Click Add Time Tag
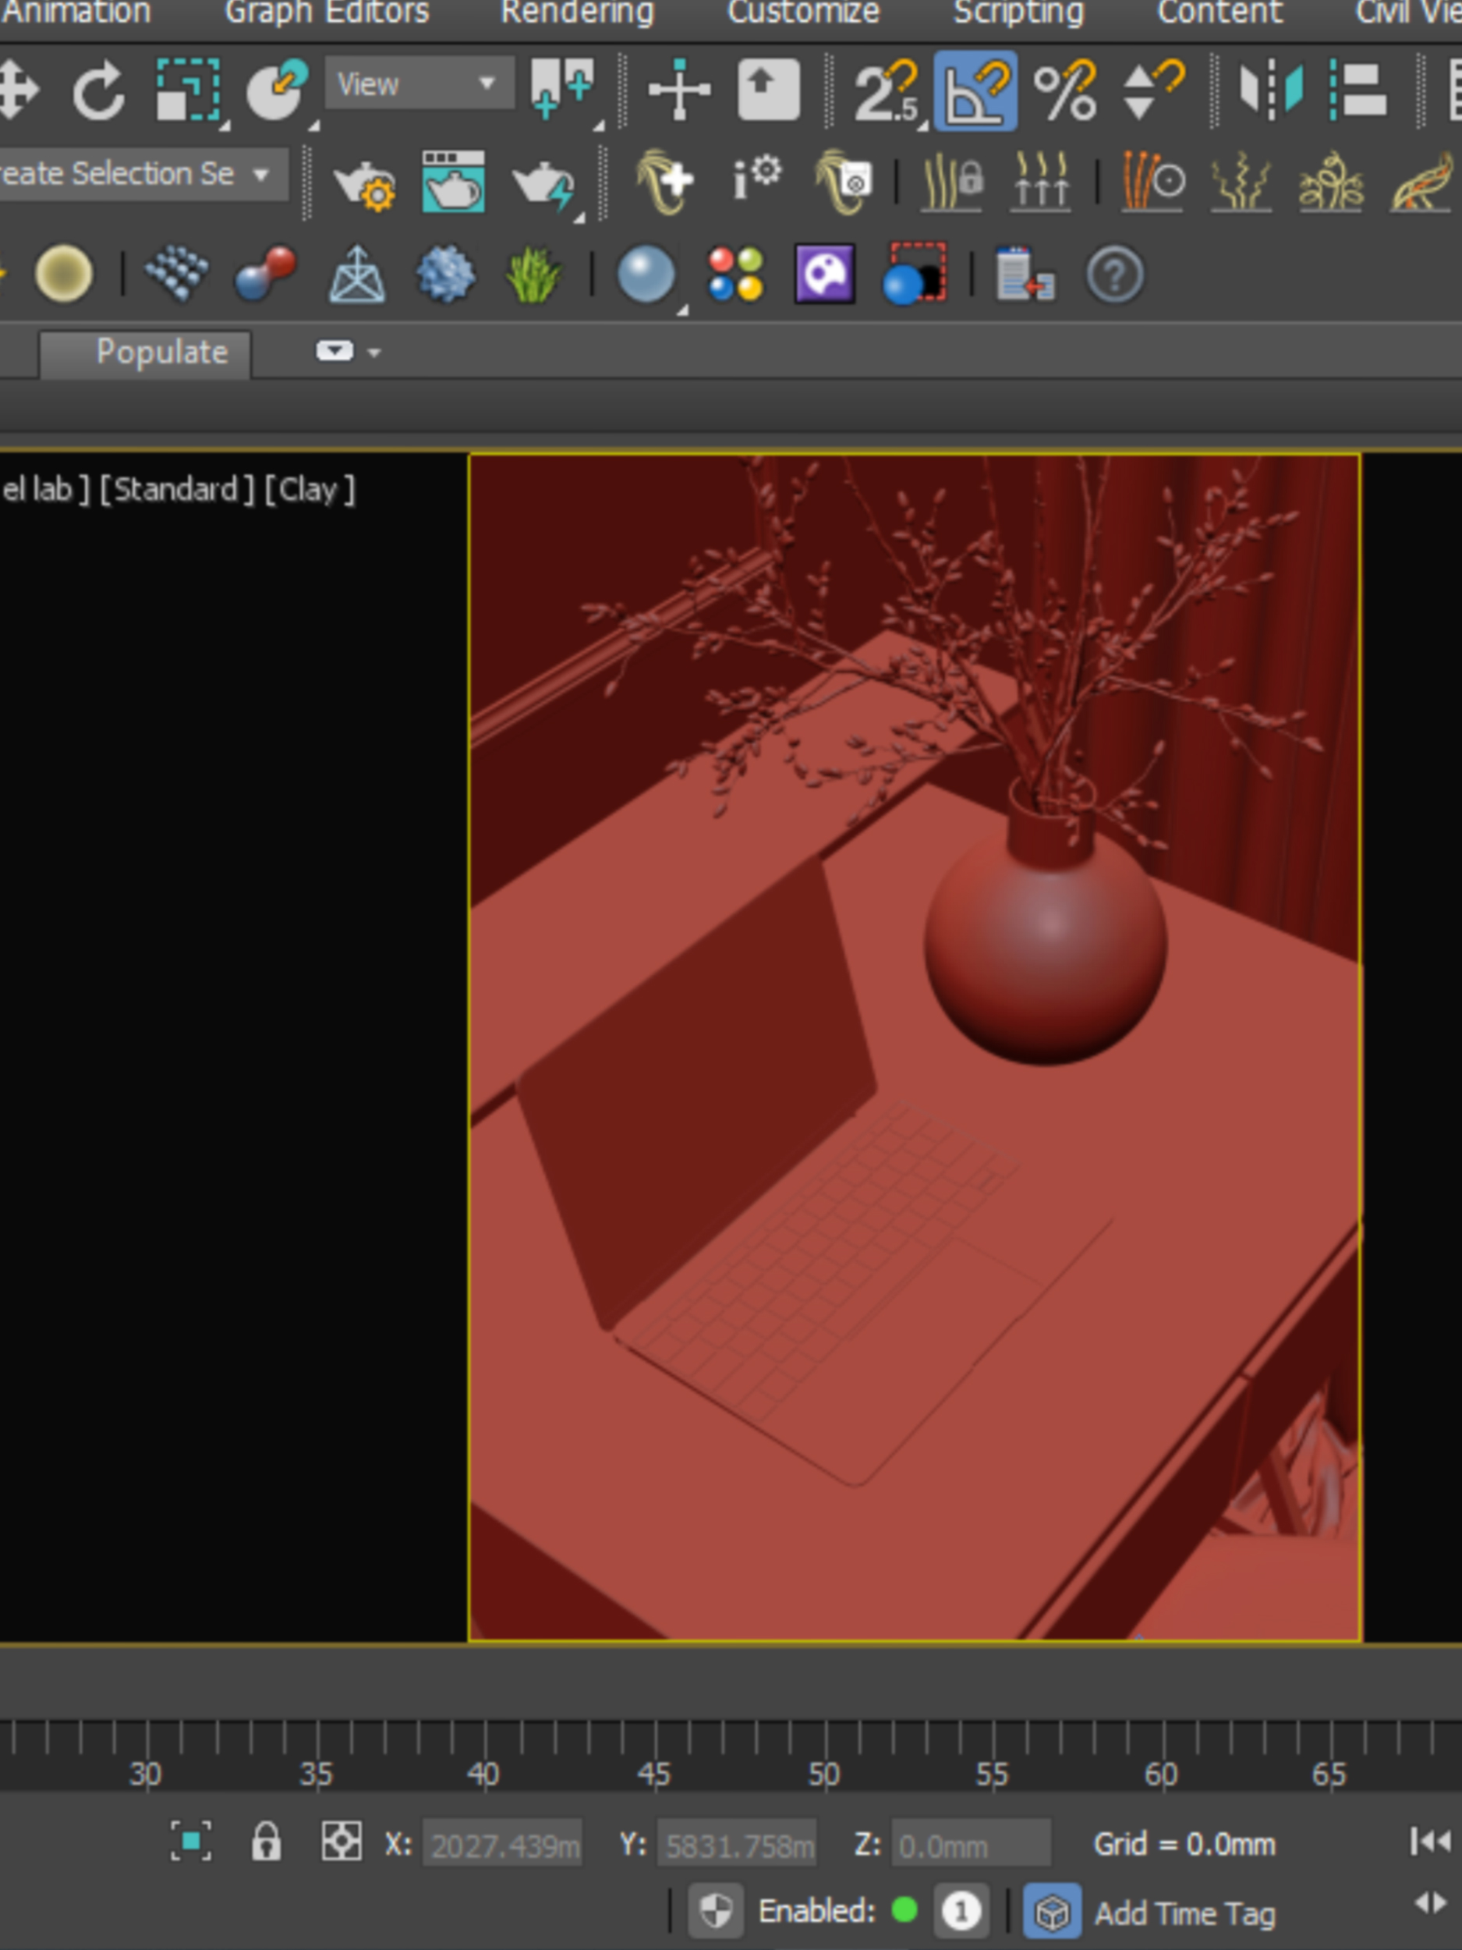Viewport: 1462px width, 1950px height. coord(1184,1913)
